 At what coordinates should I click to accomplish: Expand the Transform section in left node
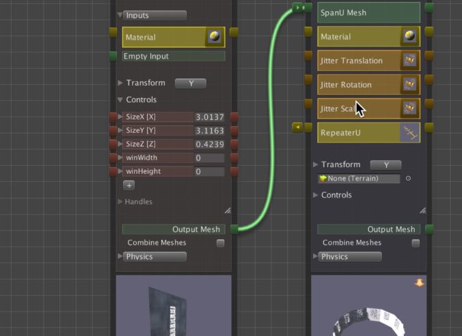point(121,83)
